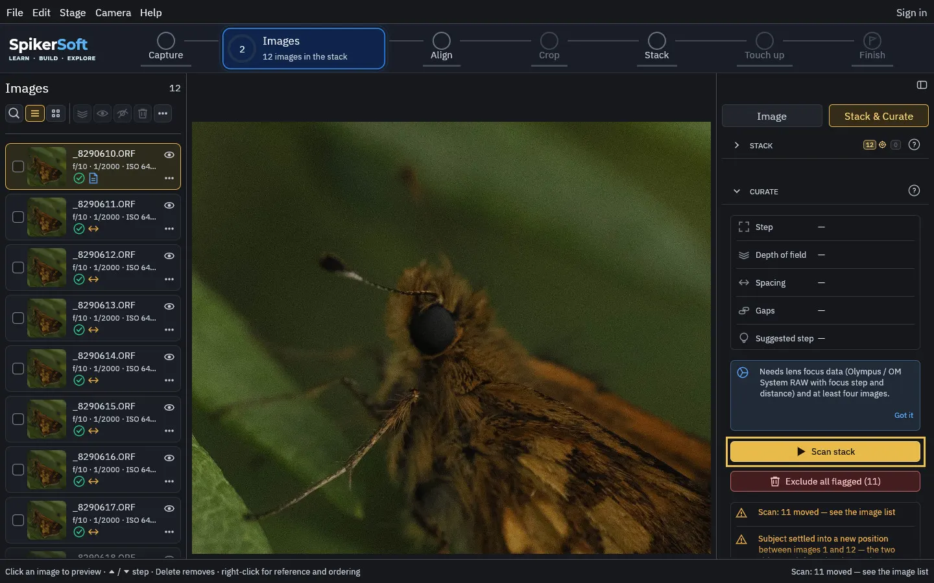Tick the checkbox for _8290611.ORF

click(18, 217)
